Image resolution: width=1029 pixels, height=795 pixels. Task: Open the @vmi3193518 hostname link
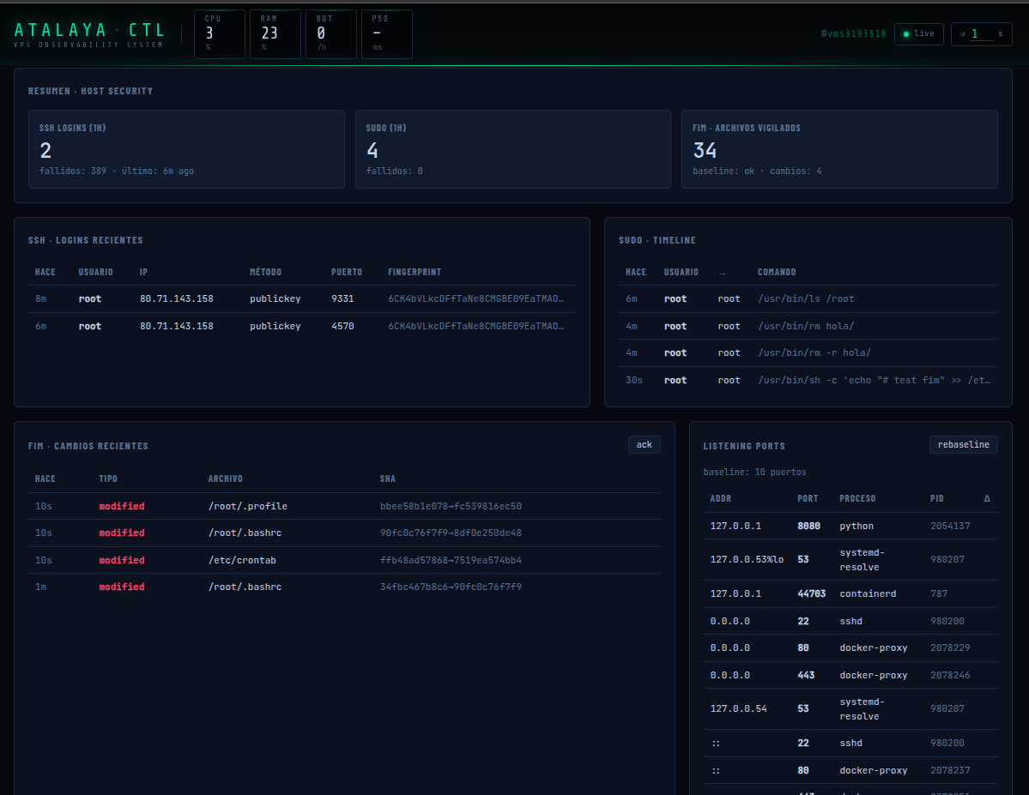(x=853, y=33)
